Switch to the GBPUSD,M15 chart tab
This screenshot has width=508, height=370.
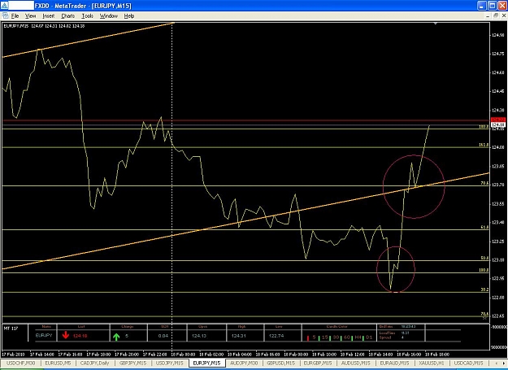point(281,363)
